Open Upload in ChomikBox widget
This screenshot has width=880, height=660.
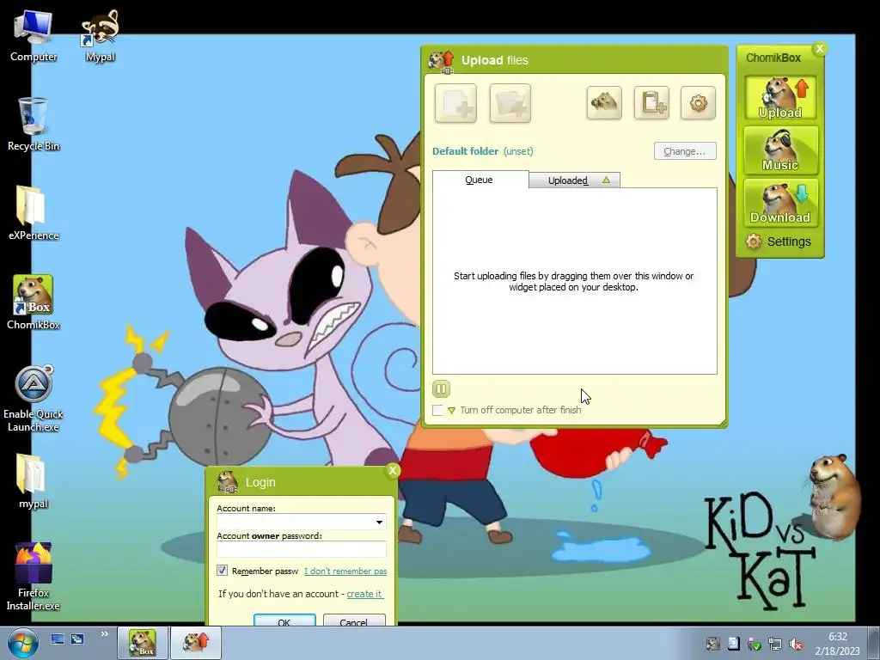click(x=780, y=98)
